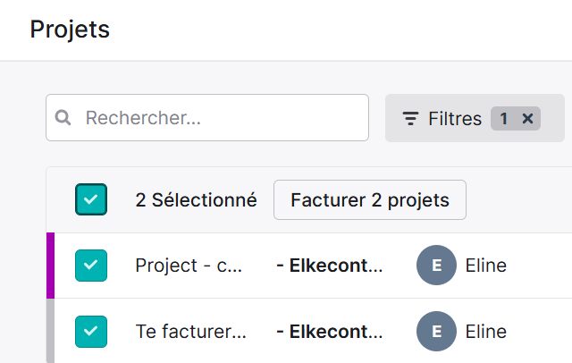The height and width of the screenshot is (363, 572).
Task: Click the Facturer 2 projets button
Action: pyautogui.click(x=370, y=199)
